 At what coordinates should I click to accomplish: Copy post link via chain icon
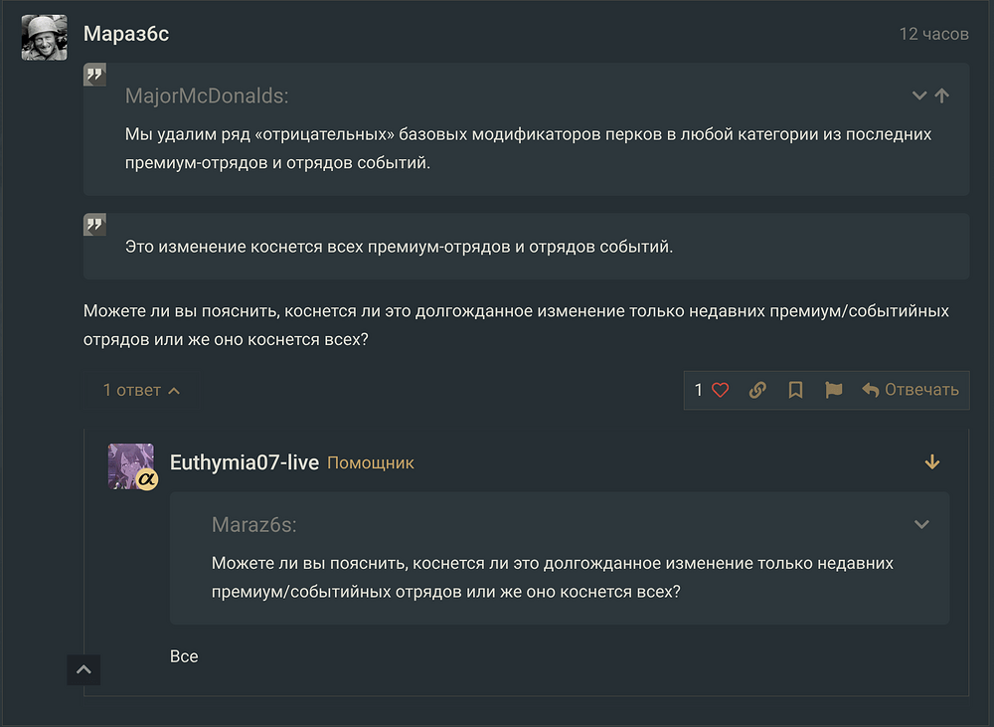(757, 390)
